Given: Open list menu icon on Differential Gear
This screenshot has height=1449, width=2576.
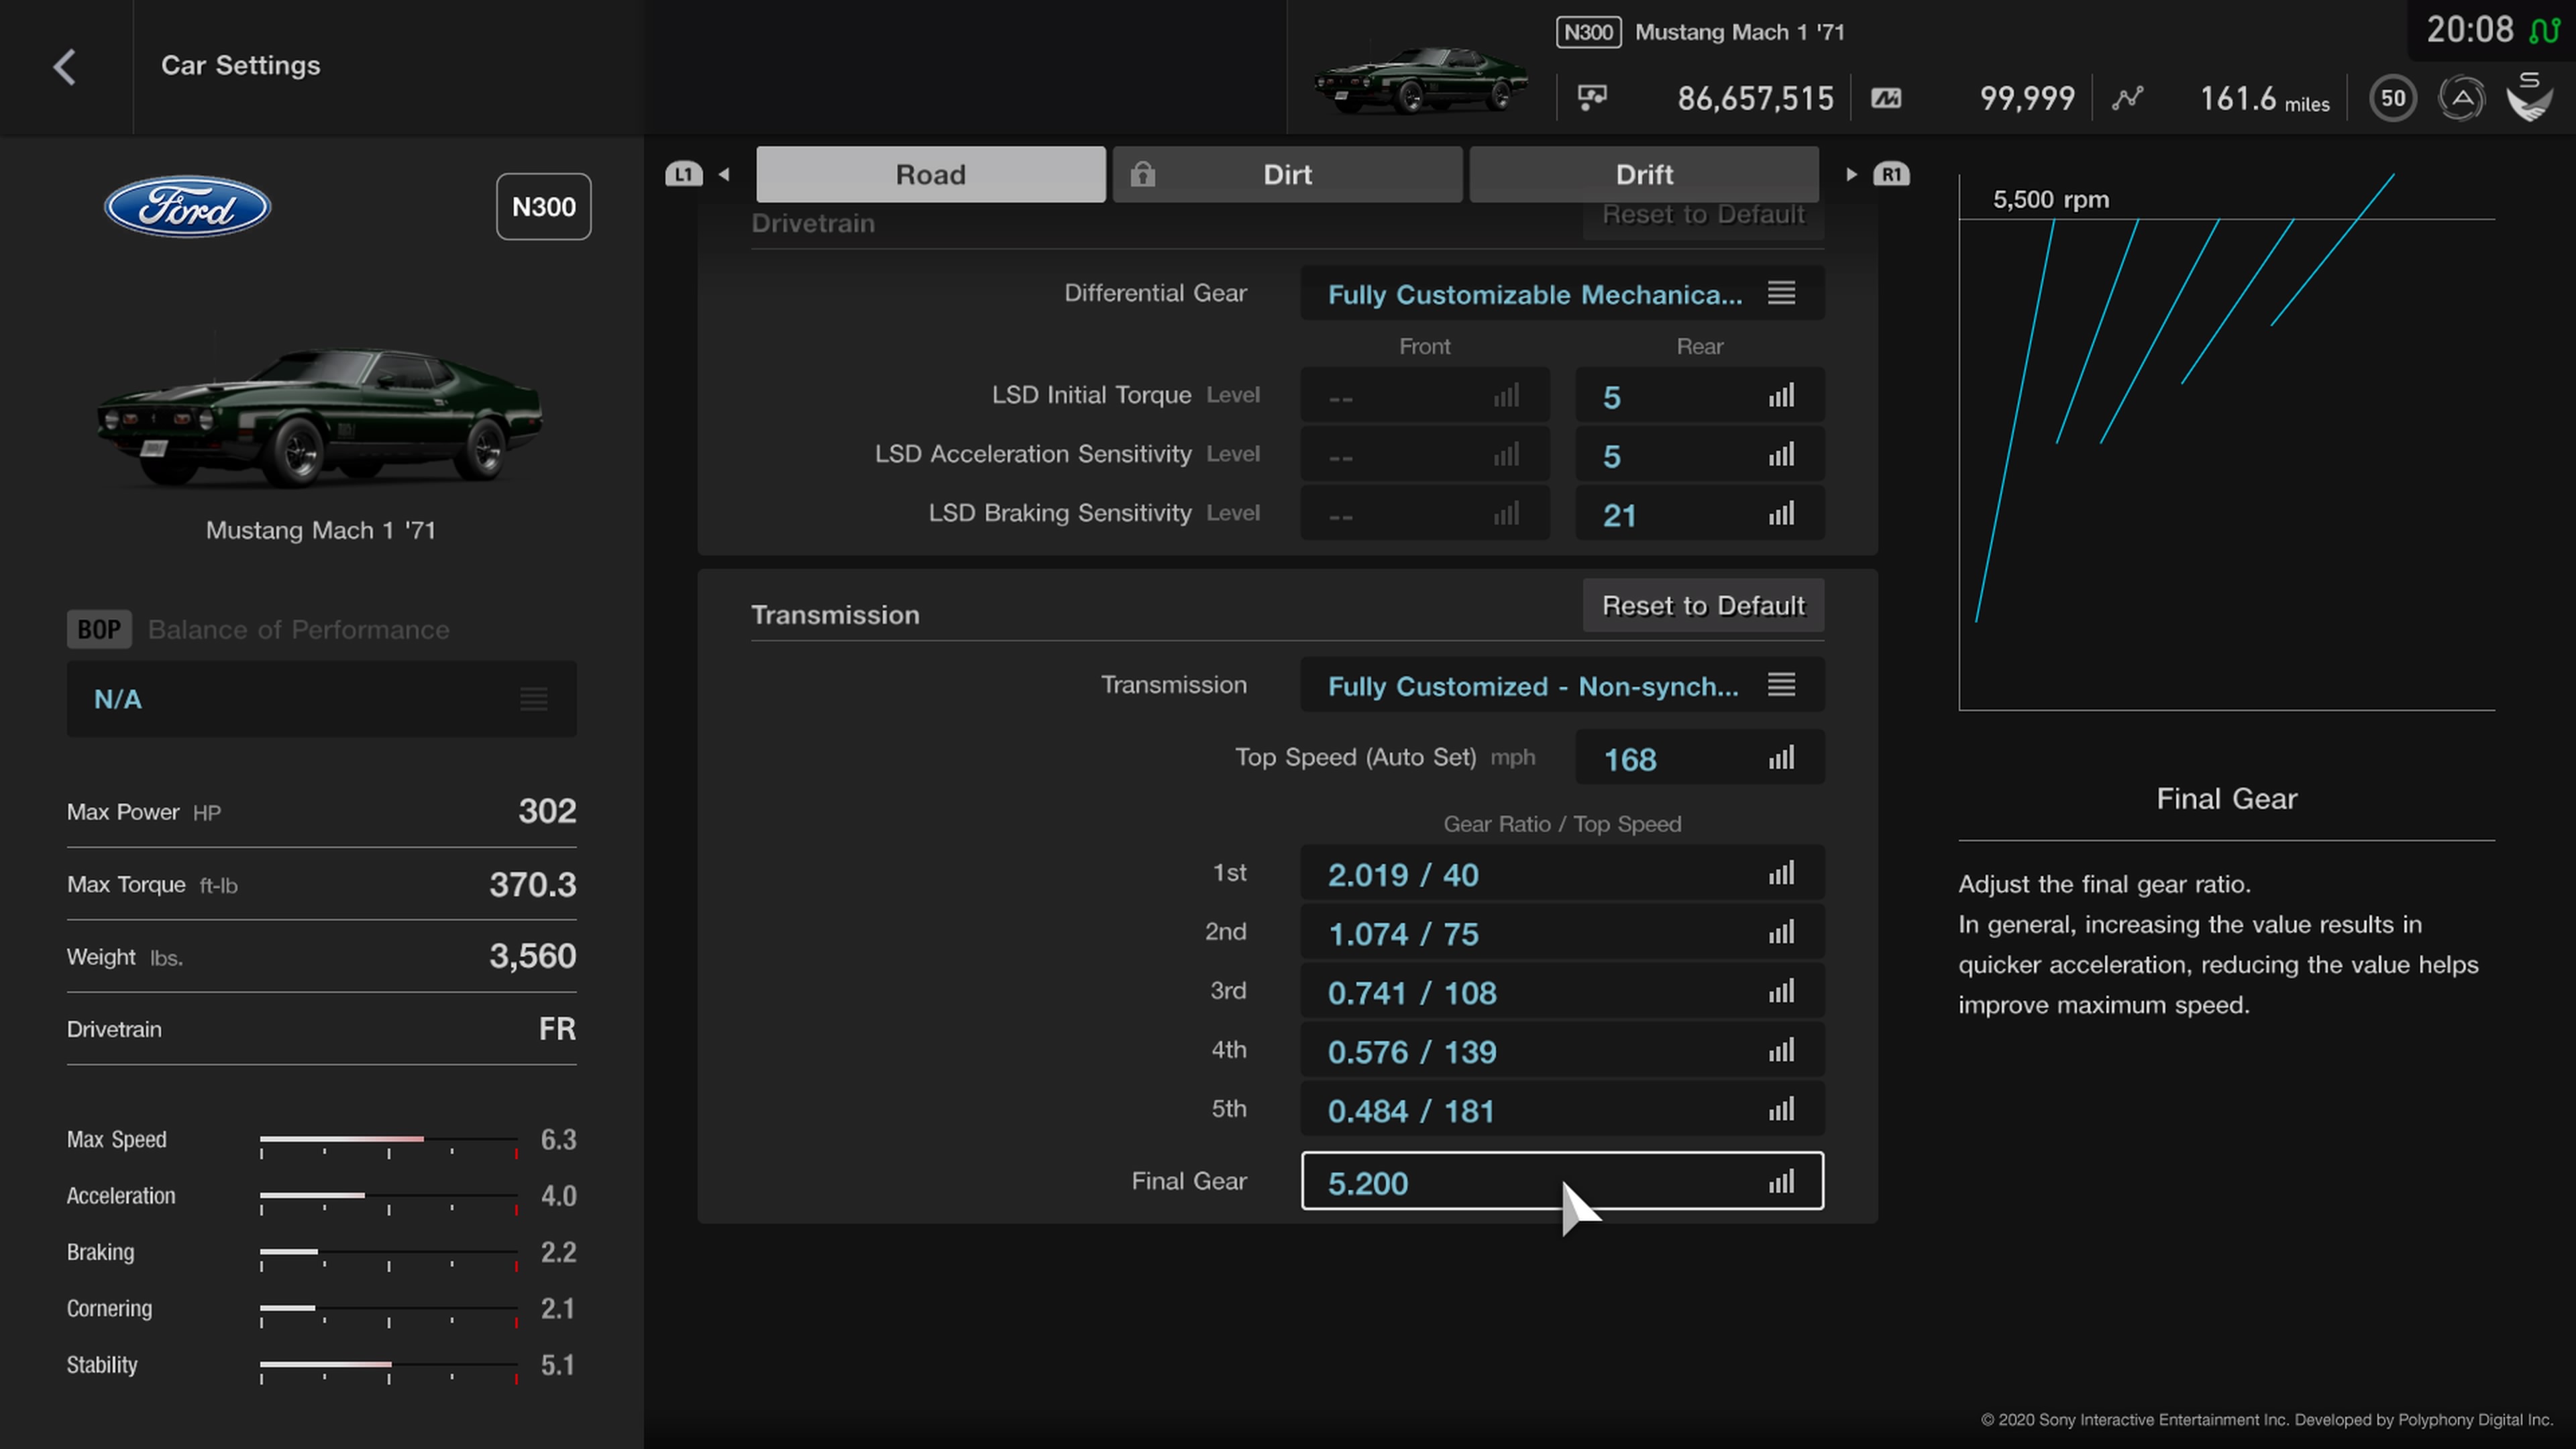Looking at the screenshot, I should tap(1781, 293).
